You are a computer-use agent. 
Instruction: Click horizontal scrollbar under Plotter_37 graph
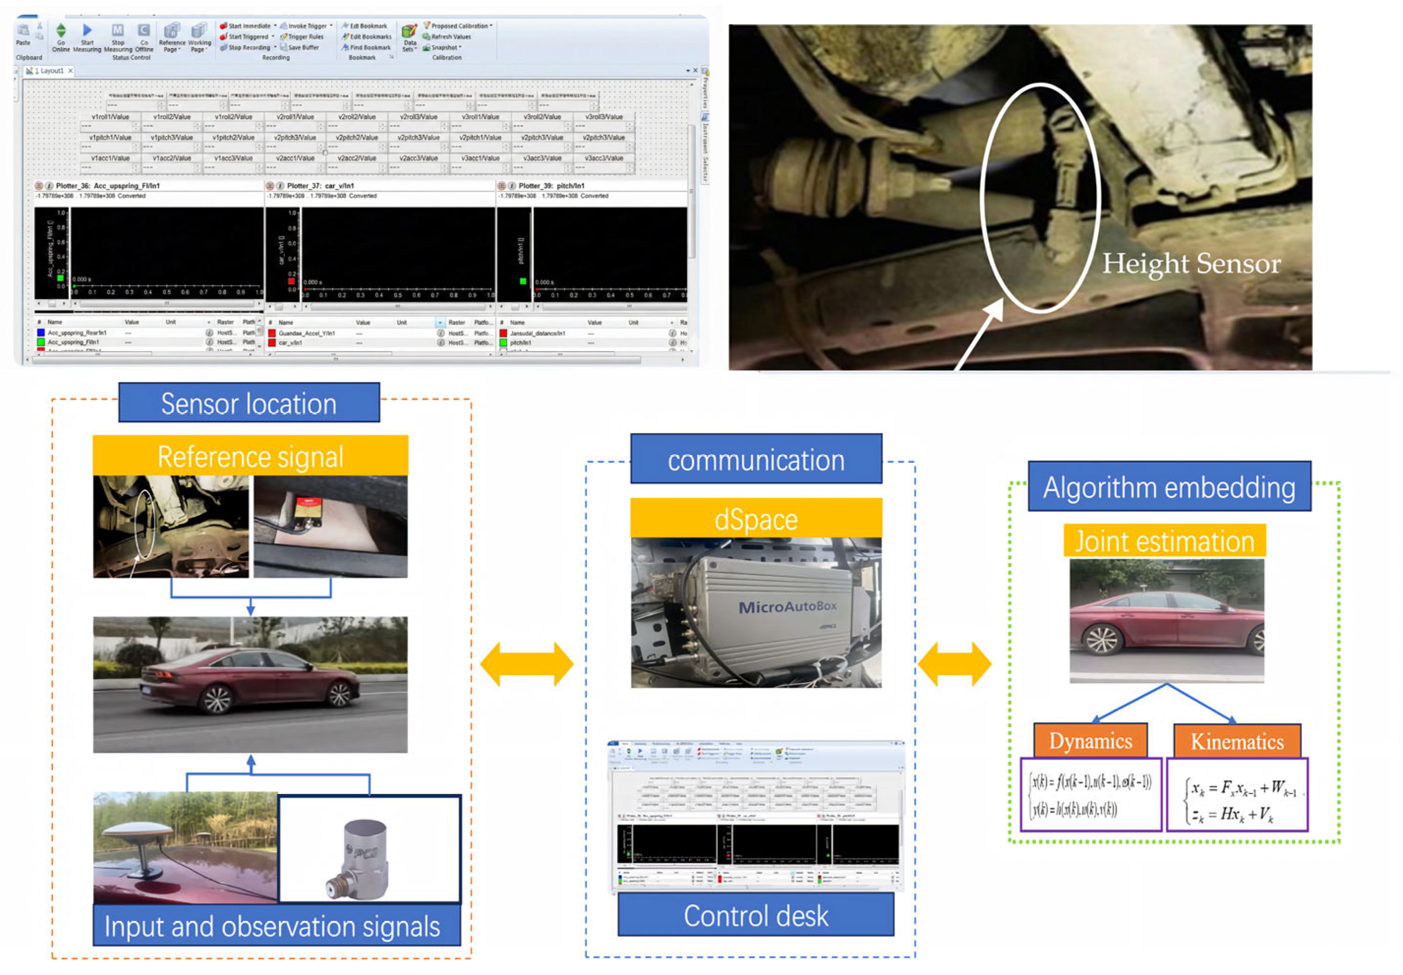coord(397,306)
